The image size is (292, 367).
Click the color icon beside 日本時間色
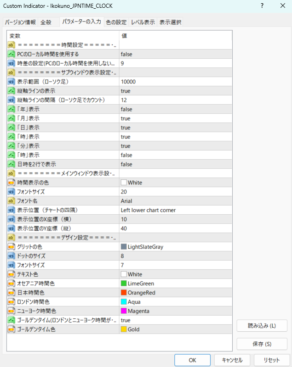pos(12,293)
